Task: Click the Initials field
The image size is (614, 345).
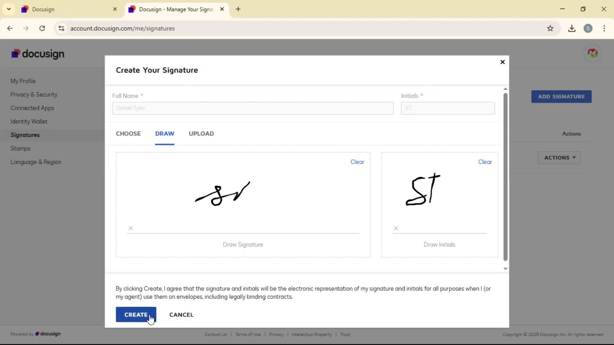Action: 448,108
